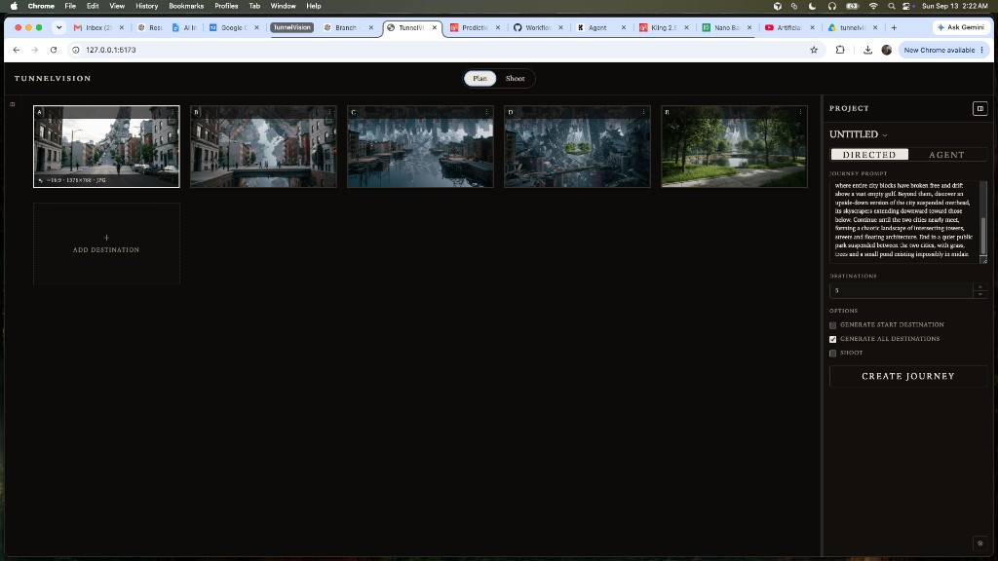Open the Bookmarks menu
The image size is (998, 561).
click(186, 6)
